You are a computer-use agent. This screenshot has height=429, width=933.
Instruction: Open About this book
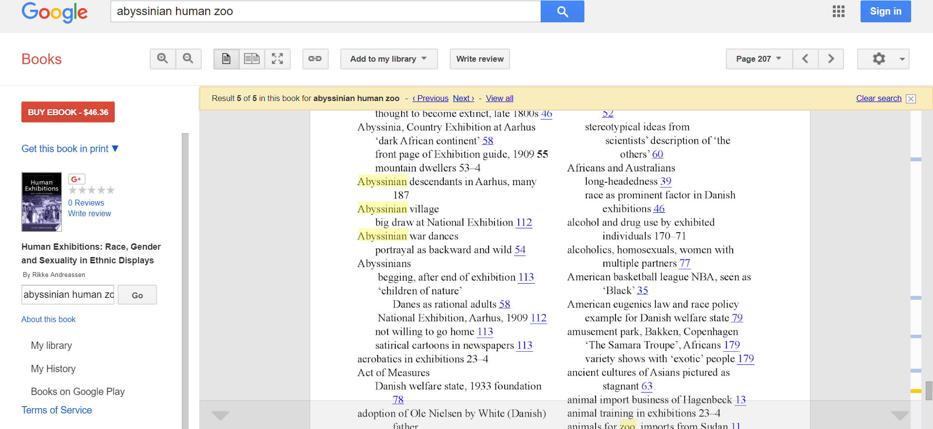(49, 319)
